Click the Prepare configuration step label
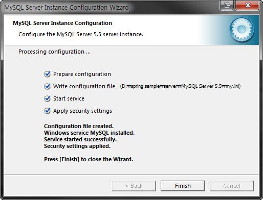The height and width of the screenshot is (200, 263). point(82,74)
